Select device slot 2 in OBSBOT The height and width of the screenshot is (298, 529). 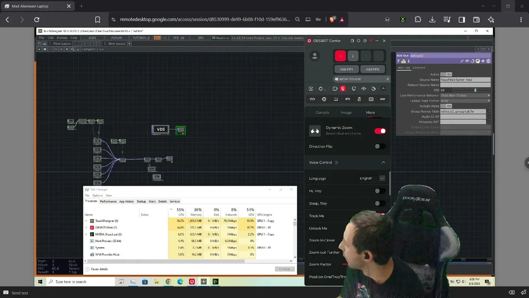click(353, 56)
